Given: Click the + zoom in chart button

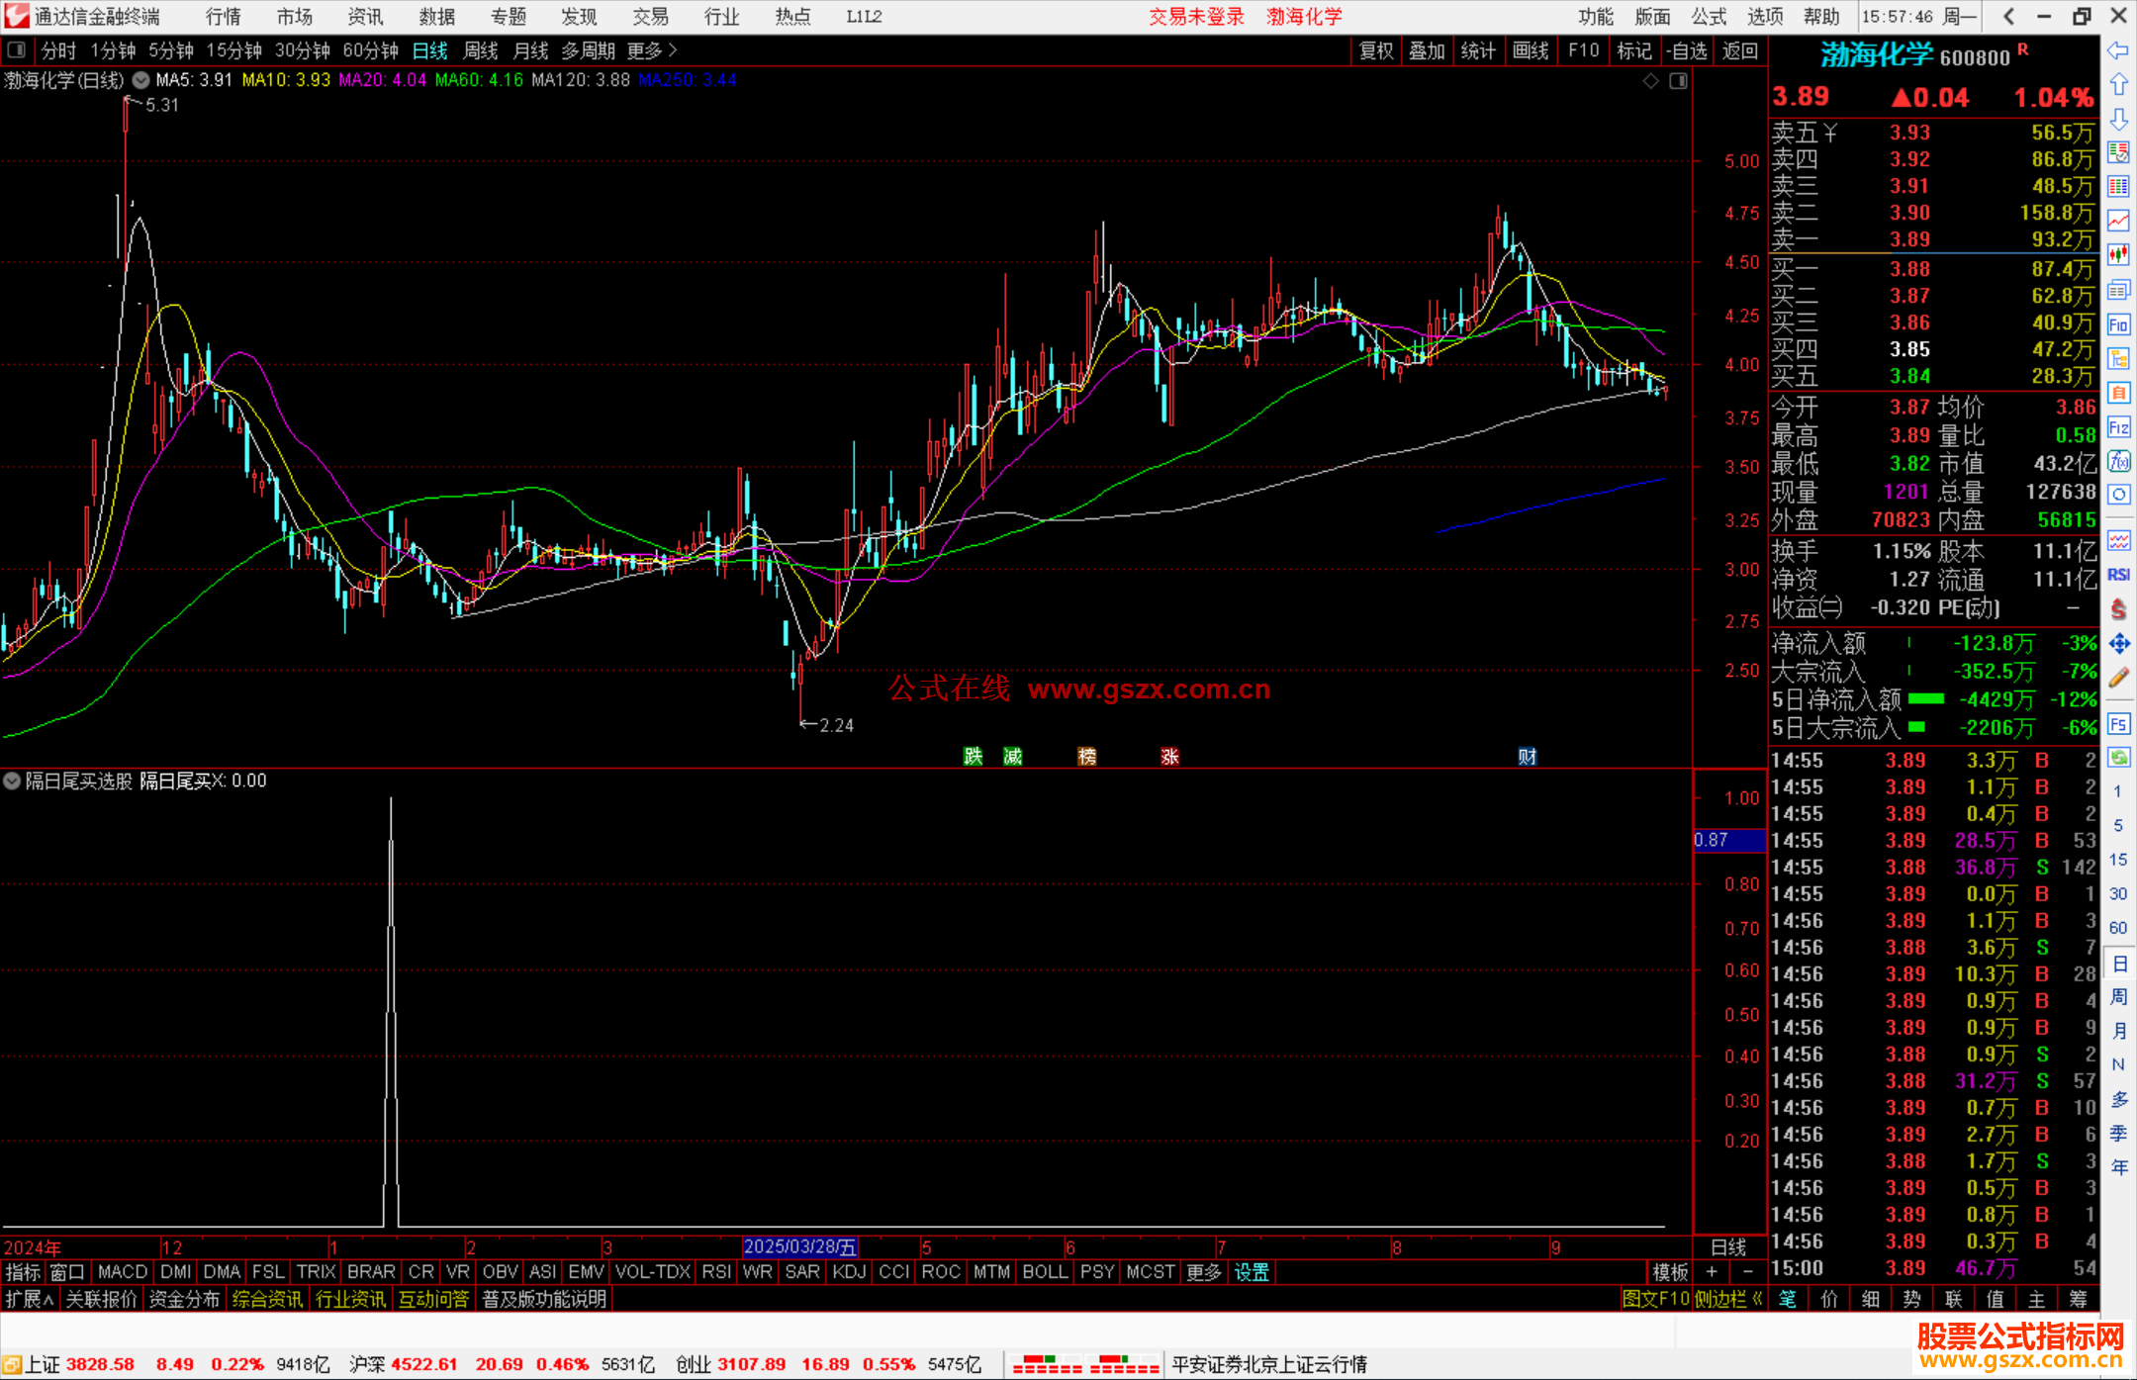Looking at the screenshot, I should click(1712, 1272).
